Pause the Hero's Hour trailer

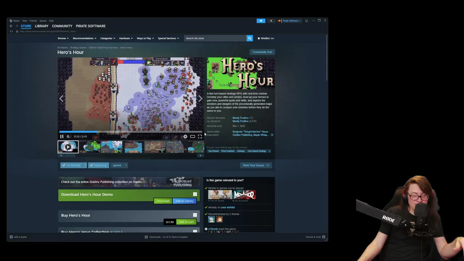[62, 137]
